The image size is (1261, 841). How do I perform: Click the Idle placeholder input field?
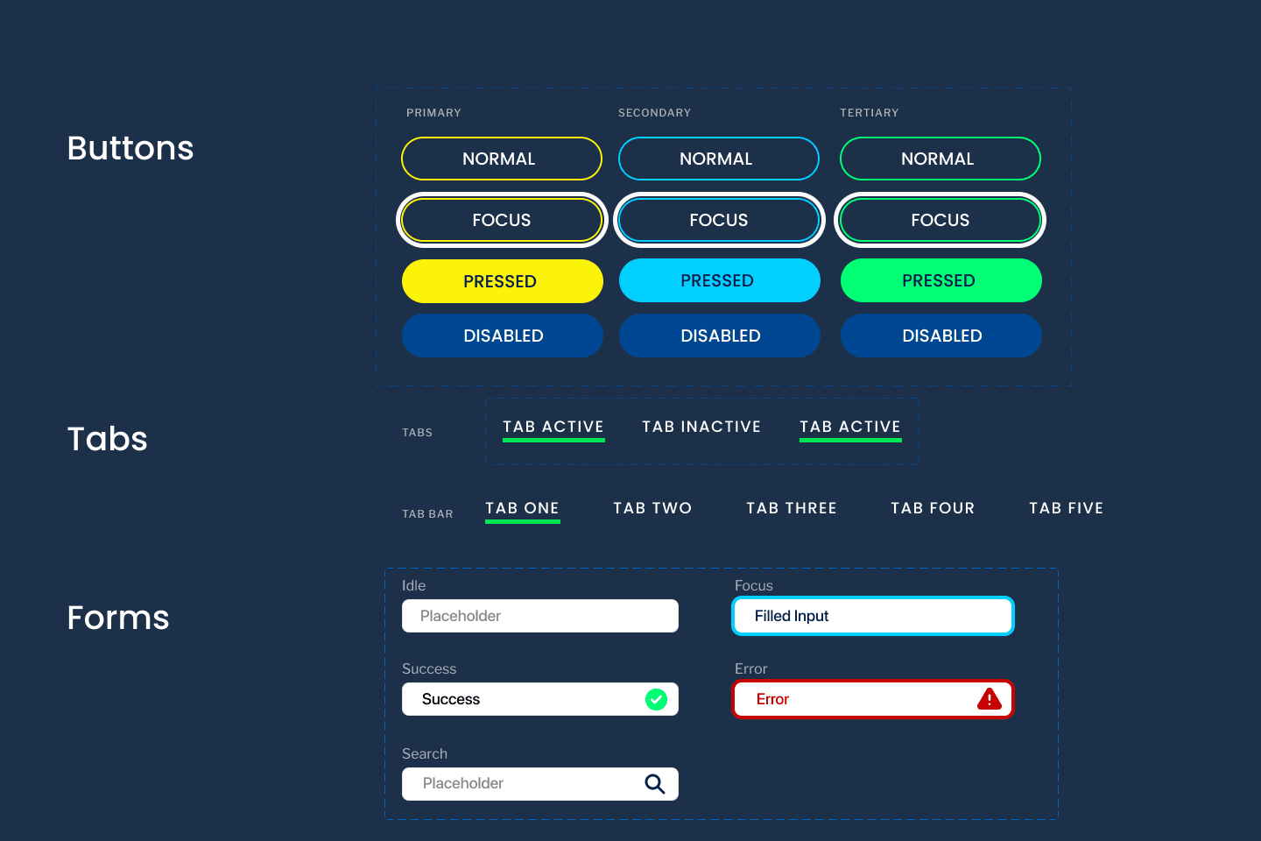point(539,616)
